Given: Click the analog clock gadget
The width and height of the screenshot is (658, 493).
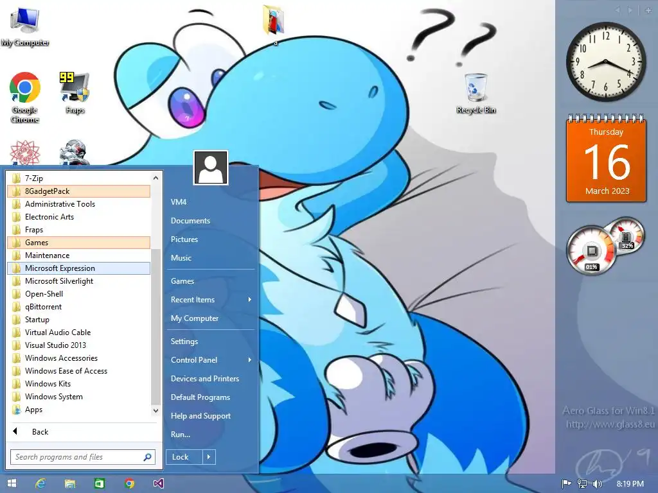Looking at the screenshot, I should click(605, 62).
